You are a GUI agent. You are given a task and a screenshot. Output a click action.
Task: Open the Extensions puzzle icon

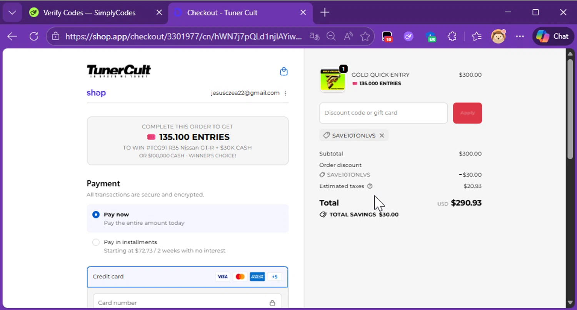[452, 37]
